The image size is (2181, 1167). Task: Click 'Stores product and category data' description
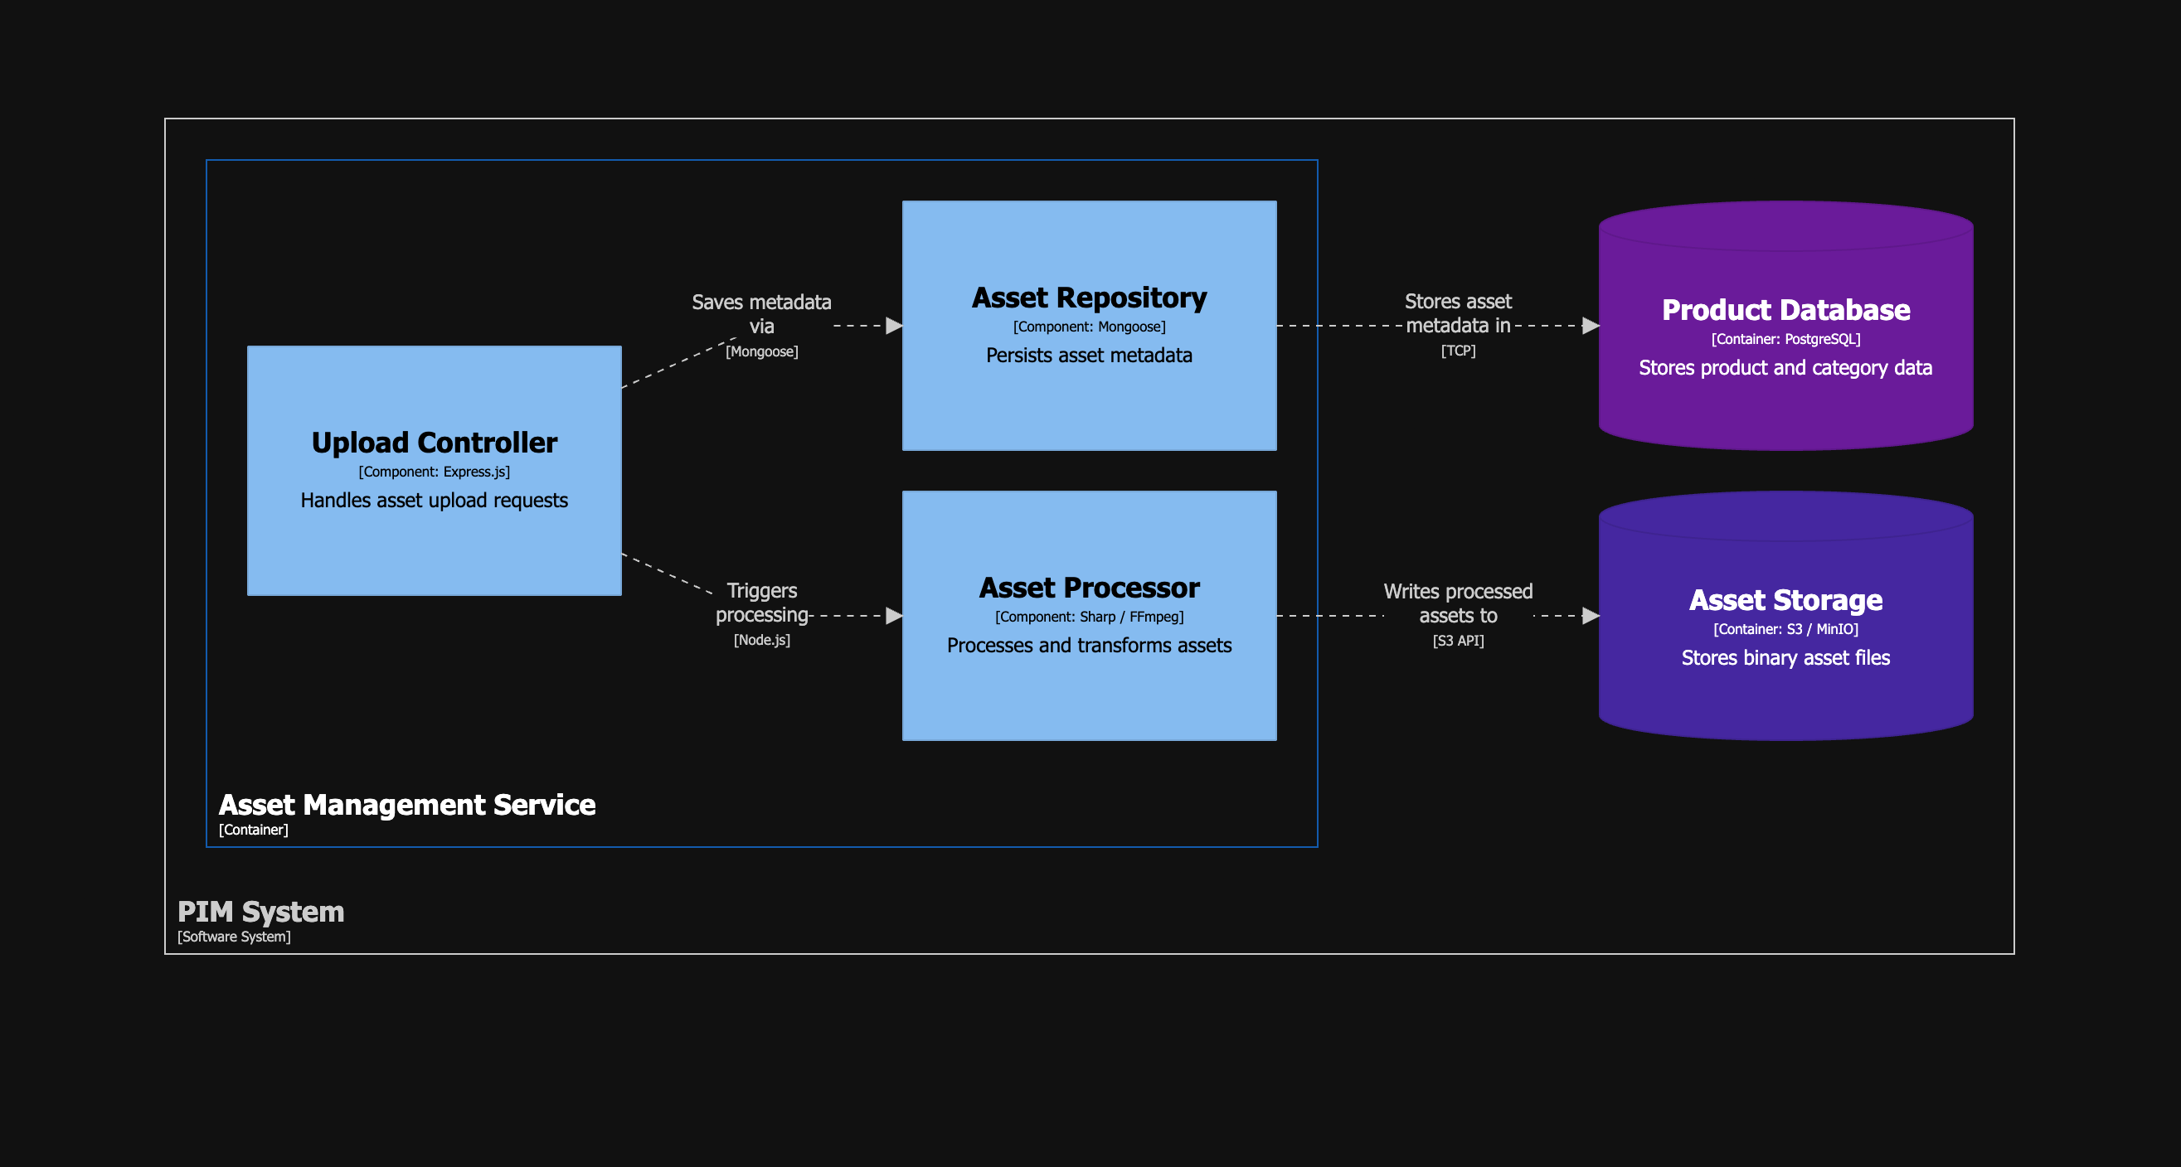pyautogui.click(x=1785, y=368)
